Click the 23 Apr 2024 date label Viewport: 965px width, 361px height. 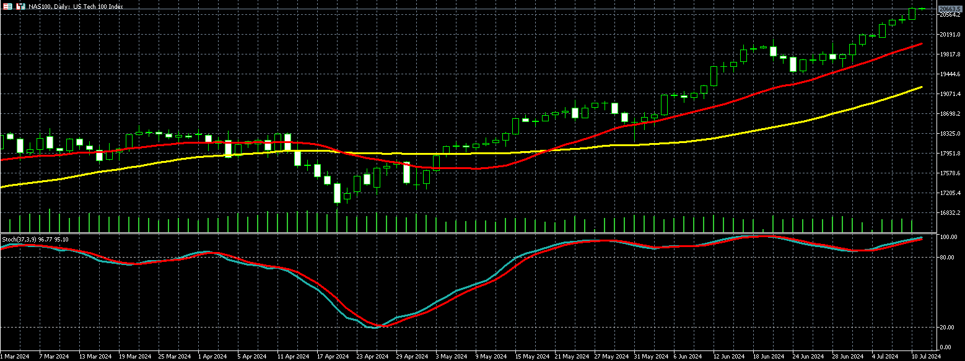[372, 357]
